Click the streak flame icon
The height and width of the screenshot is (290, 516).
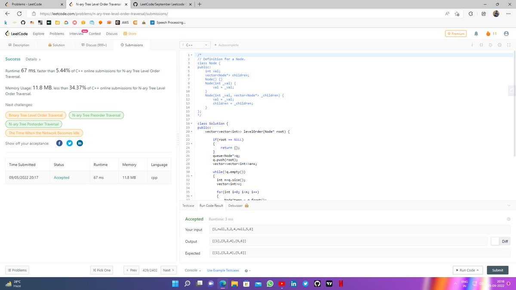click(488, 34)
